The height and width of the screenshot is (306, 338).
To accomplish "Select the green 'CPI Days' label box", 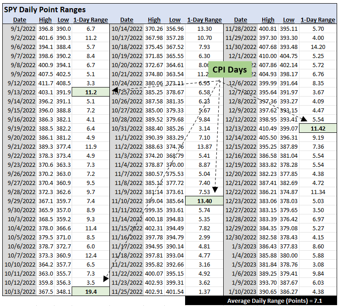I will (x=230, y=69).
